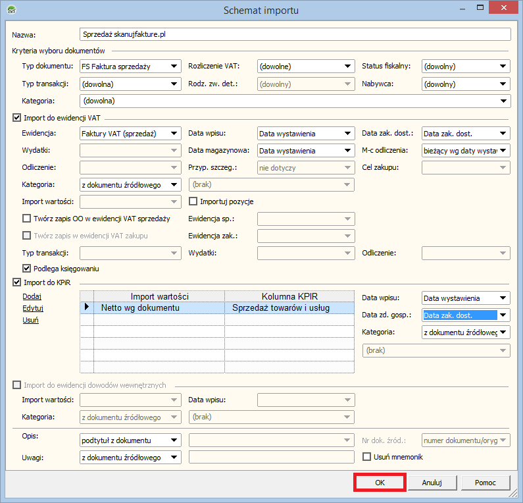Viewport: 523px width, 503px height.
Task: Check Twórz zapis OO w ewidencji VAT sprzedaży
Action: click(x=27, y=219)
